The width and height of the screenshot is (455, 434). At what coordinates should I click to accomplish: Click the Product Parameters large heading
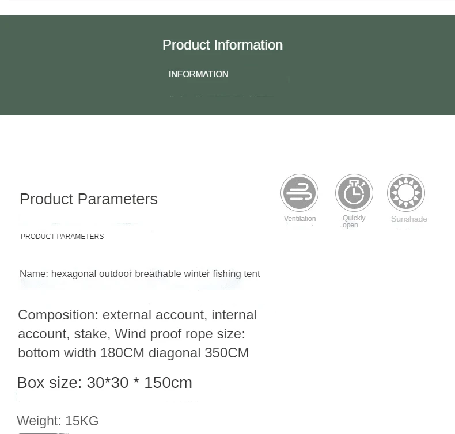pos(89,199)
